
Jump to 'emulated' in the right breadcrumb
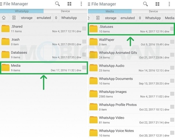(x=128, y=18)
